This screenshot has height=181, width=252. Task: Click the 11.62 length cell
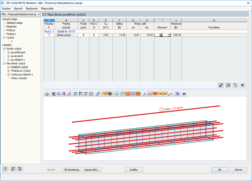pyautogui.click(x=119, y=35)
